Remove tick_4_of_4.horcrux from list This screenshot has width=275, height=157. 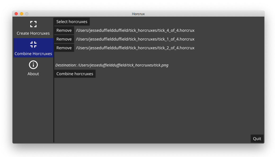click(64, 30)
